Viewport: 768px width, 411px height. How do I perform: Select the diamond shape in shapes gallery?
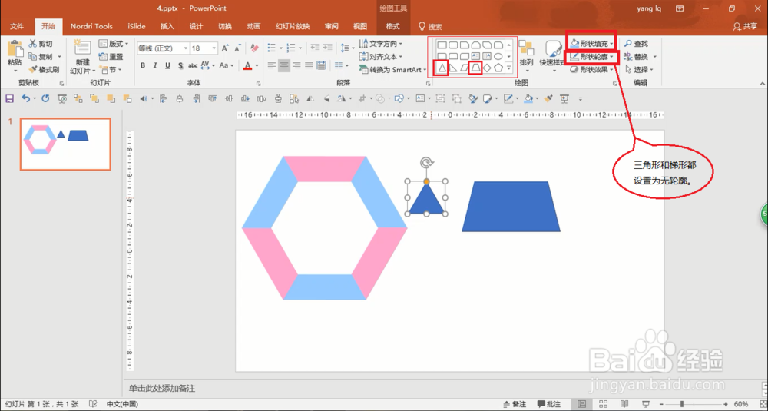click(487, 68)
